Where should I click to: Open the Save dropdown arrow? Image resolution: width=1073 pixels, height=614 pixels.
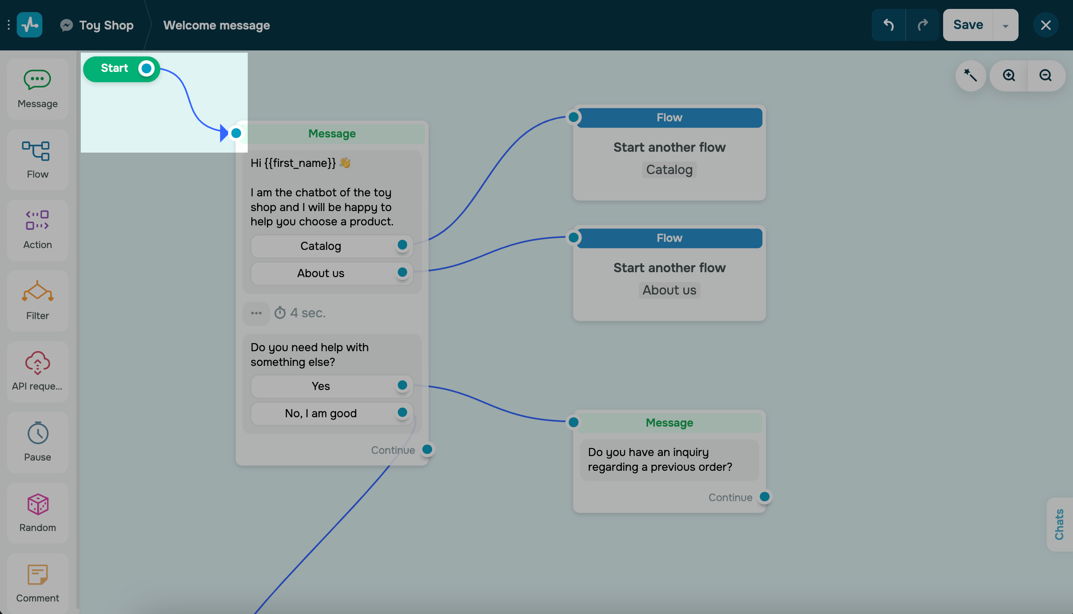point(1005,25)
